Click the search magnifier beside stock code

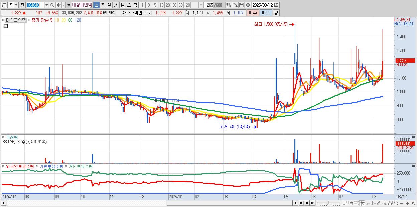pos(52,5)
